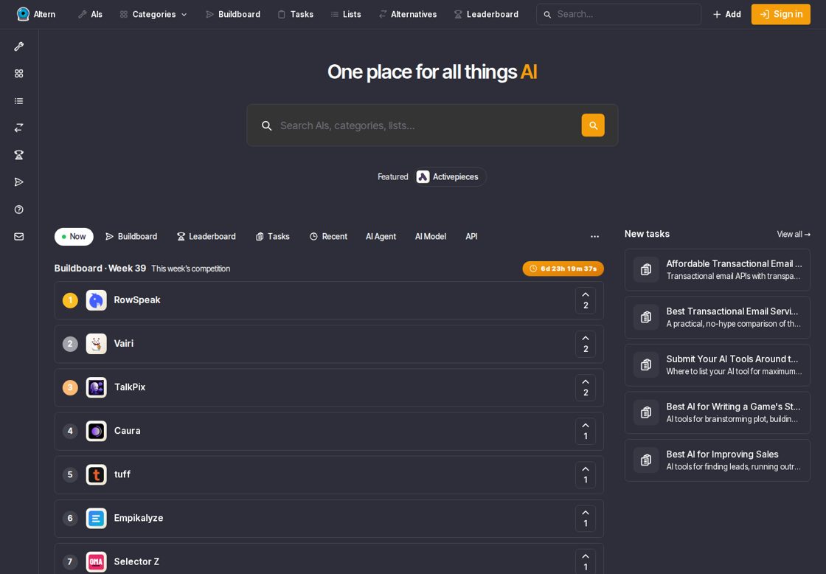Open Tasks in top navigation
This screenshot has height=574, width=826.
pos(296,14)
